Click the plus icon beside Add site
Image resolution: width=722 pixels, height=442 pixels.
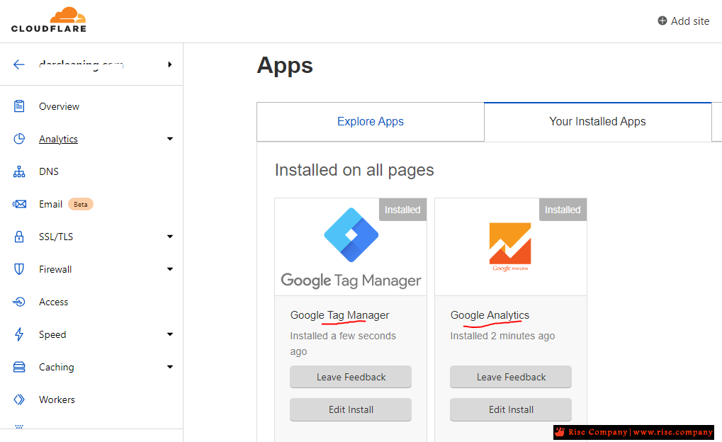pos(662,21)
